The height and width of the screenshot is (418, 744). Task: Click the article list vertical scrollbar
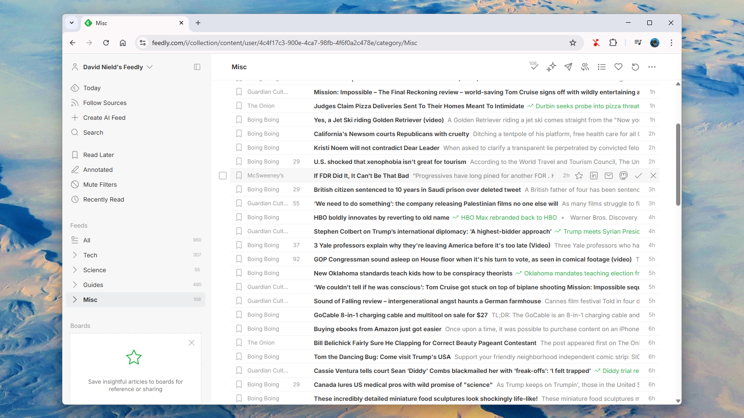pyautogui.click(x=678, y=165)
